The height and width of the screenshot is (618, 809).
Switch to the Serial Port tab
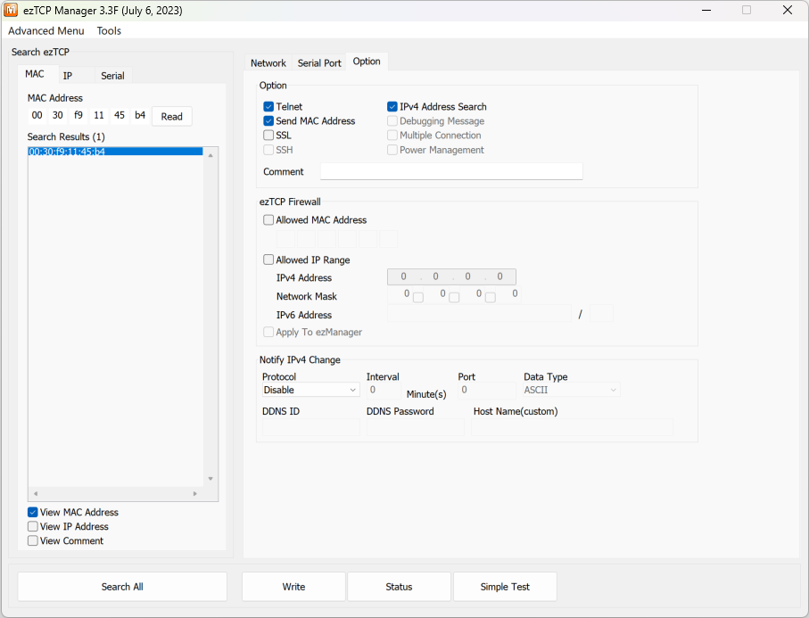pyautogui.click(x=319, y=63)
